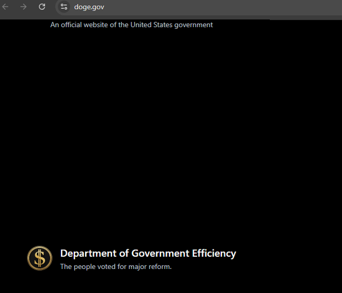Click the browser forward arrow
Image resolution: width=342 pixels, height=293 pixels.
coord(24,7)
